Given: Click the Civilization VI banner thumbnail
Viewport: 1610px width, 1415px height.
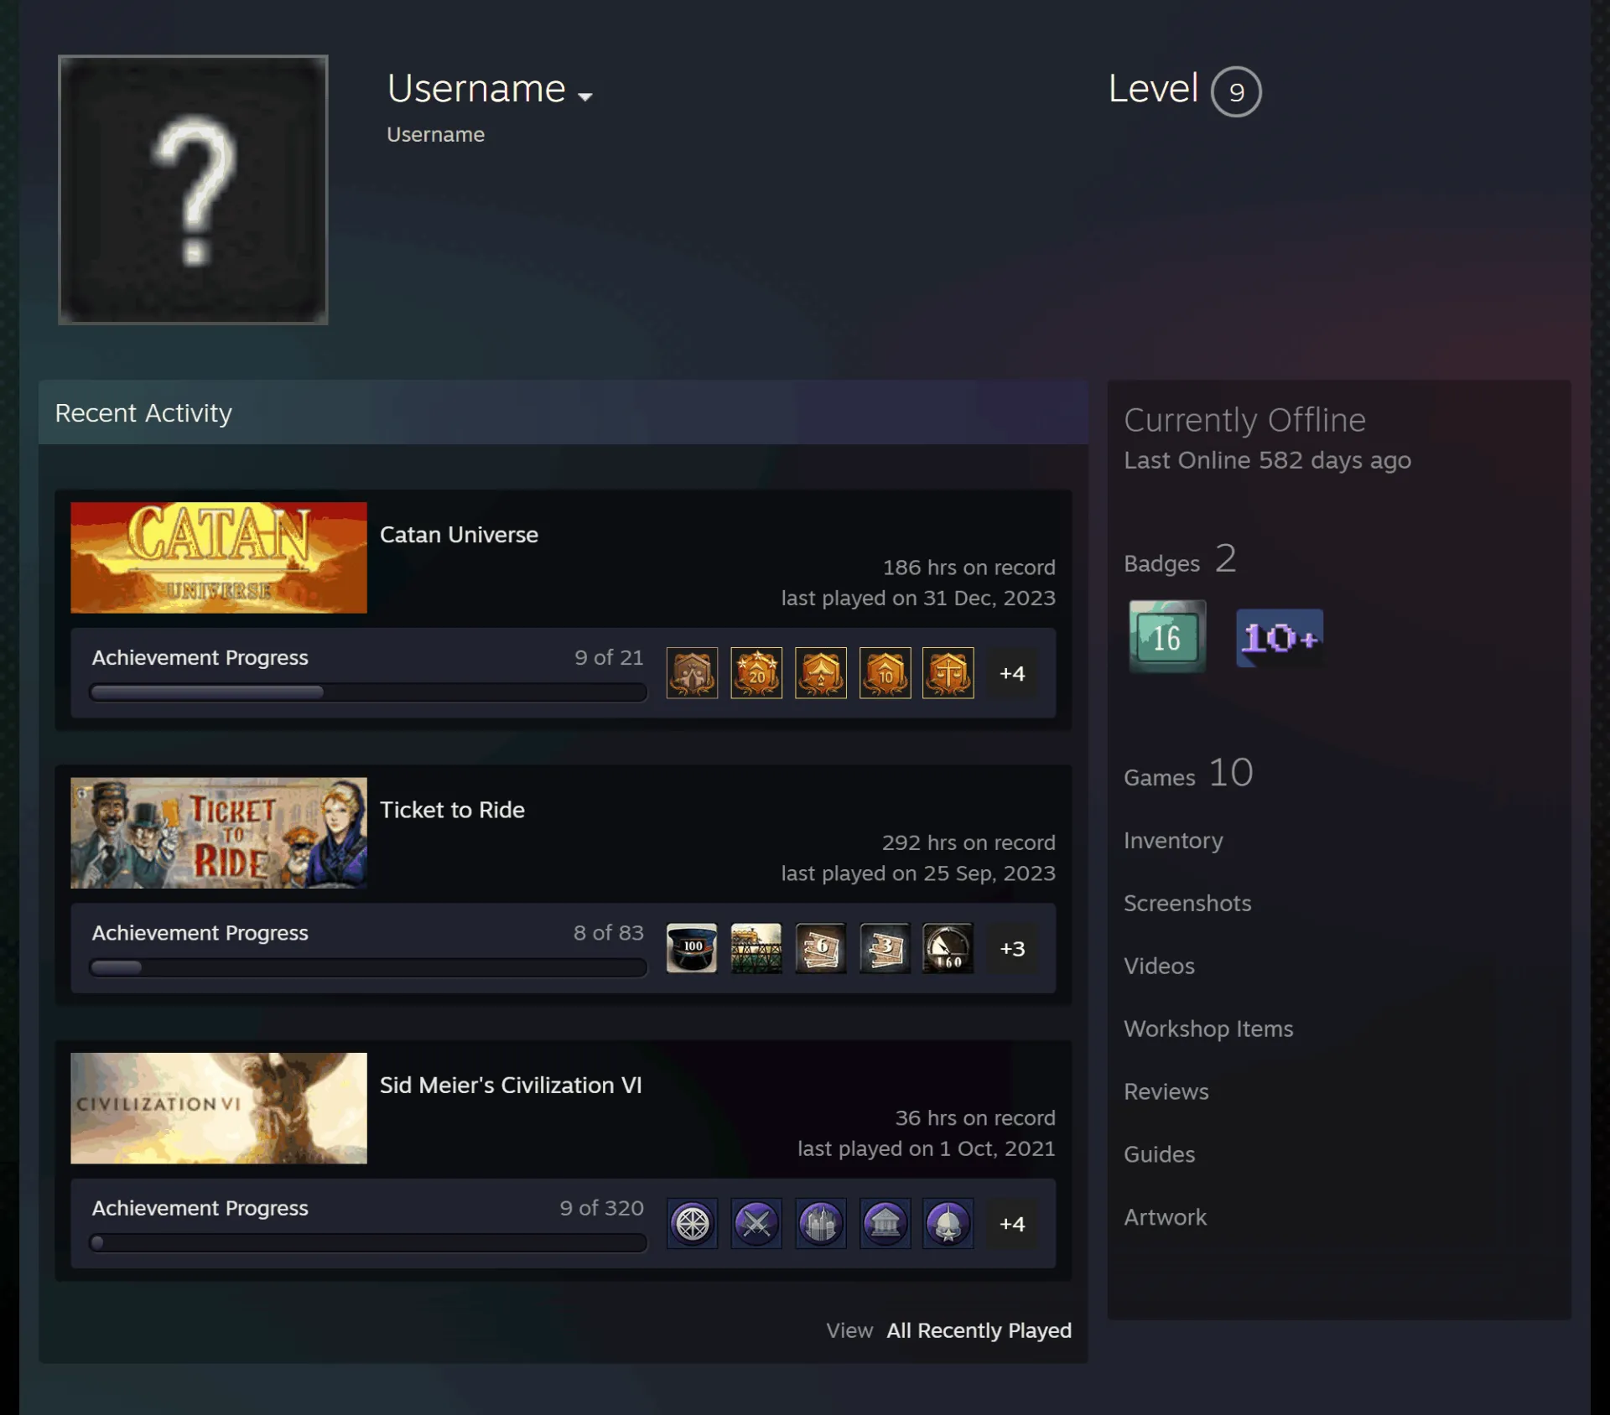Looking at the screenshot, I should tap(219, 1108).
